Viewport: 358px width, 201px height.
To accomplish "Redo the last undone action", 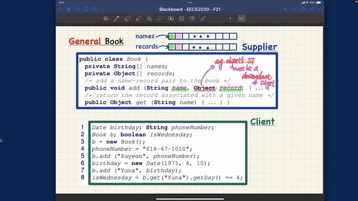I will [294, 9].
